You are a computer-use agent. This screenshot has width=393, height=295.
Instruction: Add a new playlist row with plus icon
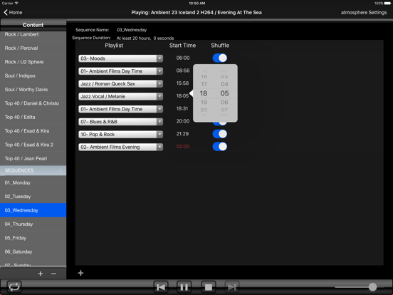click(80, 273)
